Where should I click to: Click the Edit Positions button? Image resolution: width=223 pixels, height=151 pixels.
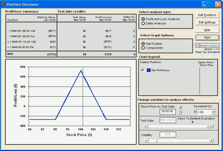pos(207,15)
